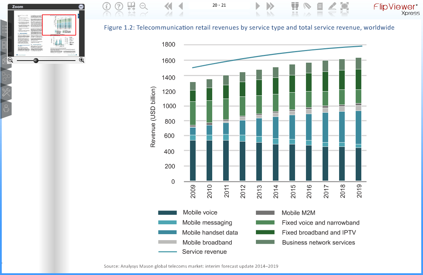Click the 'Mobile handset data' legend label

pos(210,232)
